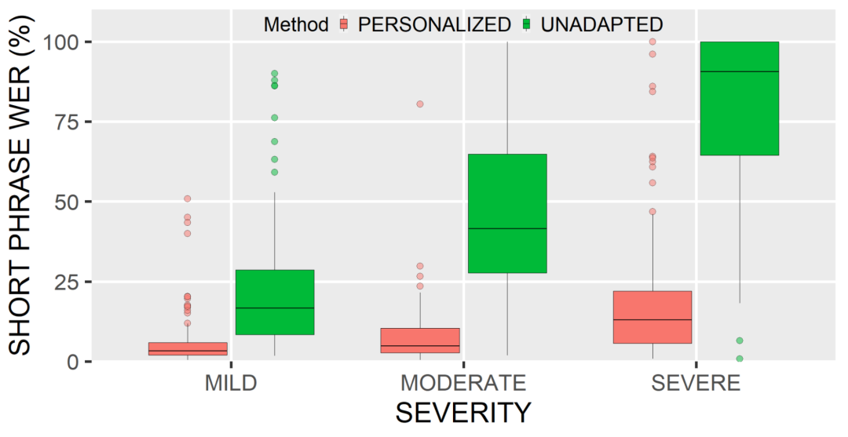Image resolution: width=848 pixels, height=437 pixels.
Task: Click the MILD x-axis category label
Action: tap(231, 384)
